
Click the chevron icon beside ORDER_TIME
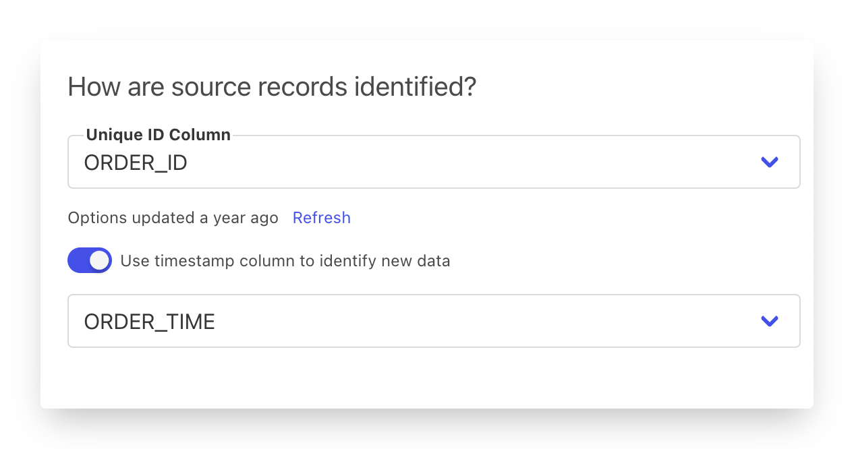(x=770, y=322)
